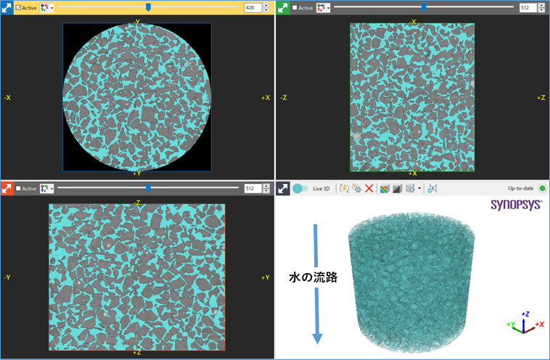This screenshot has height=360, width=550.
Task: Click the XY view slice slider handle
Action: click(x=148, y=7)
